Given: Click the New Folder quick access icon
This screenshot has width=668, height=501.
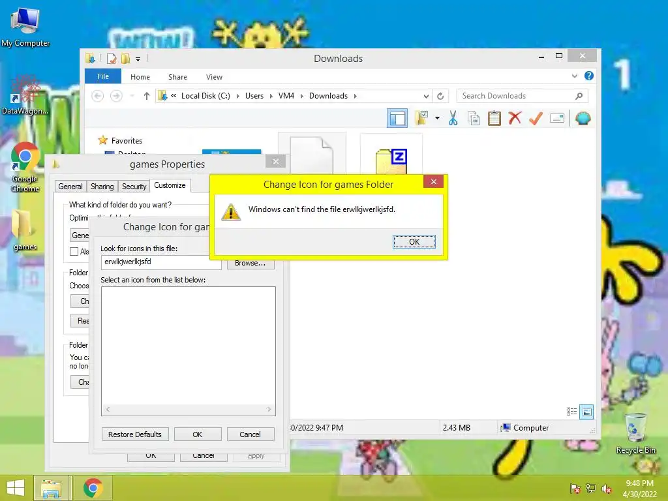Looking at the screenshot, I should (126, 58).
